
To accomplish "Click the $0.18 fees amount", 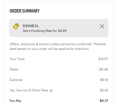I will pyautogui.click(x=104, y=90).
